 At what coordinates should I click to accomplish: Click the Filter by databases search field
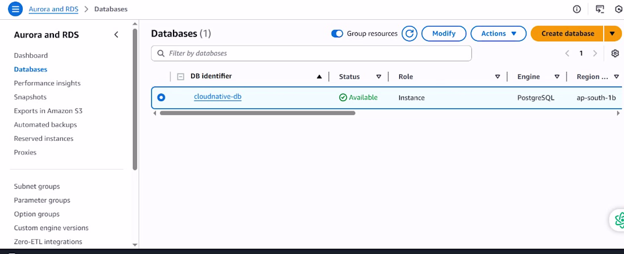311,53
